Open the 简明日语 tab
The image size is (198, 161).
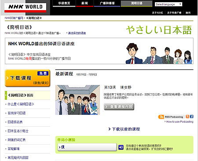pyautogui.click(x=136, y=4)
